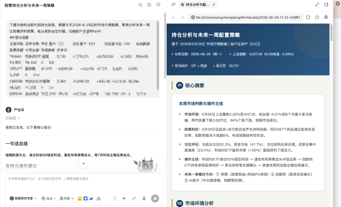
Task: Start voice input with the microphone icon
Action: coord(144,198)
